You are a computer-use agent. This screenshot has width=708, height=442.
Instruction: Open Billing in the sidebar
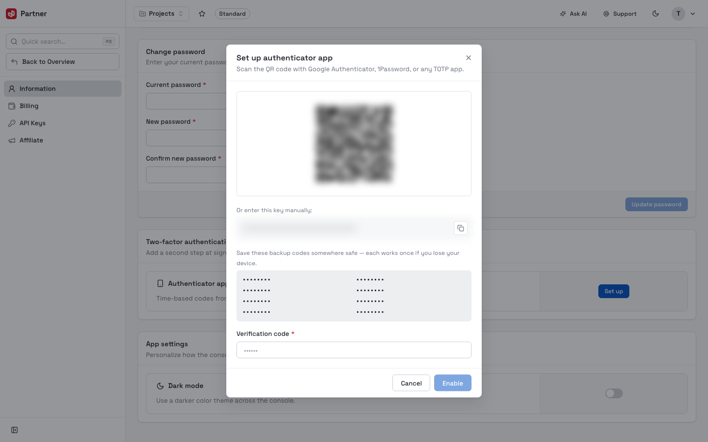[62, 106]
